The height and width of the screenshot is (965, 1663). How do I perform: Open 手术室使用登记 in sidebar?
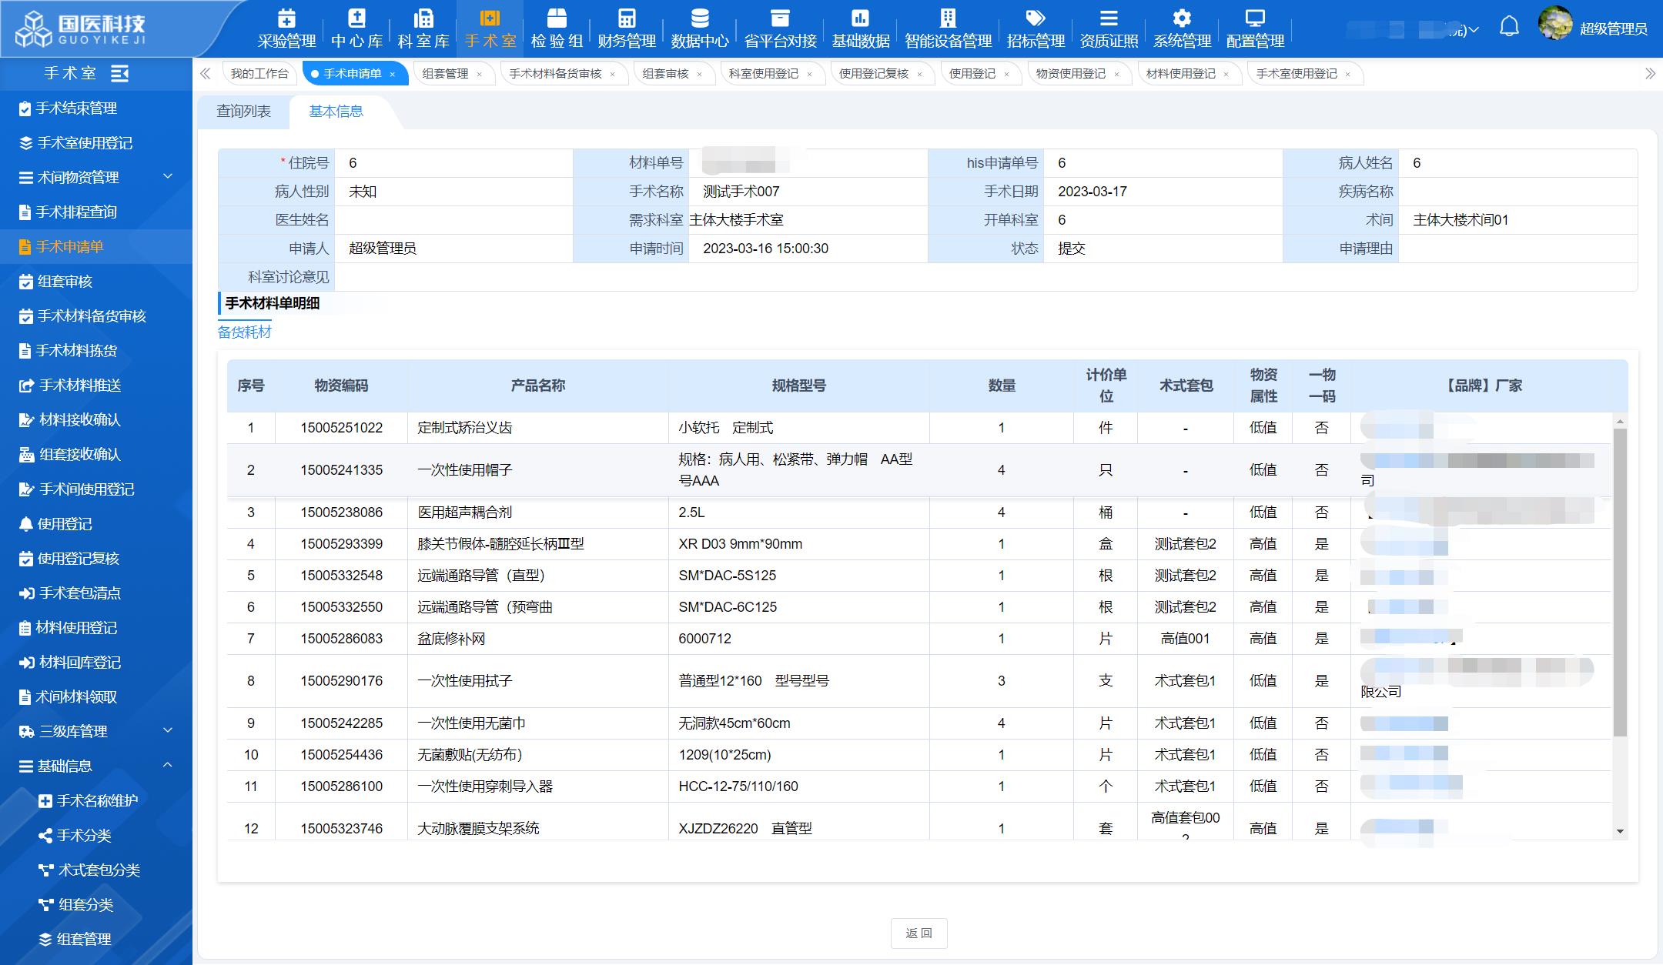[x=96, y=142]
